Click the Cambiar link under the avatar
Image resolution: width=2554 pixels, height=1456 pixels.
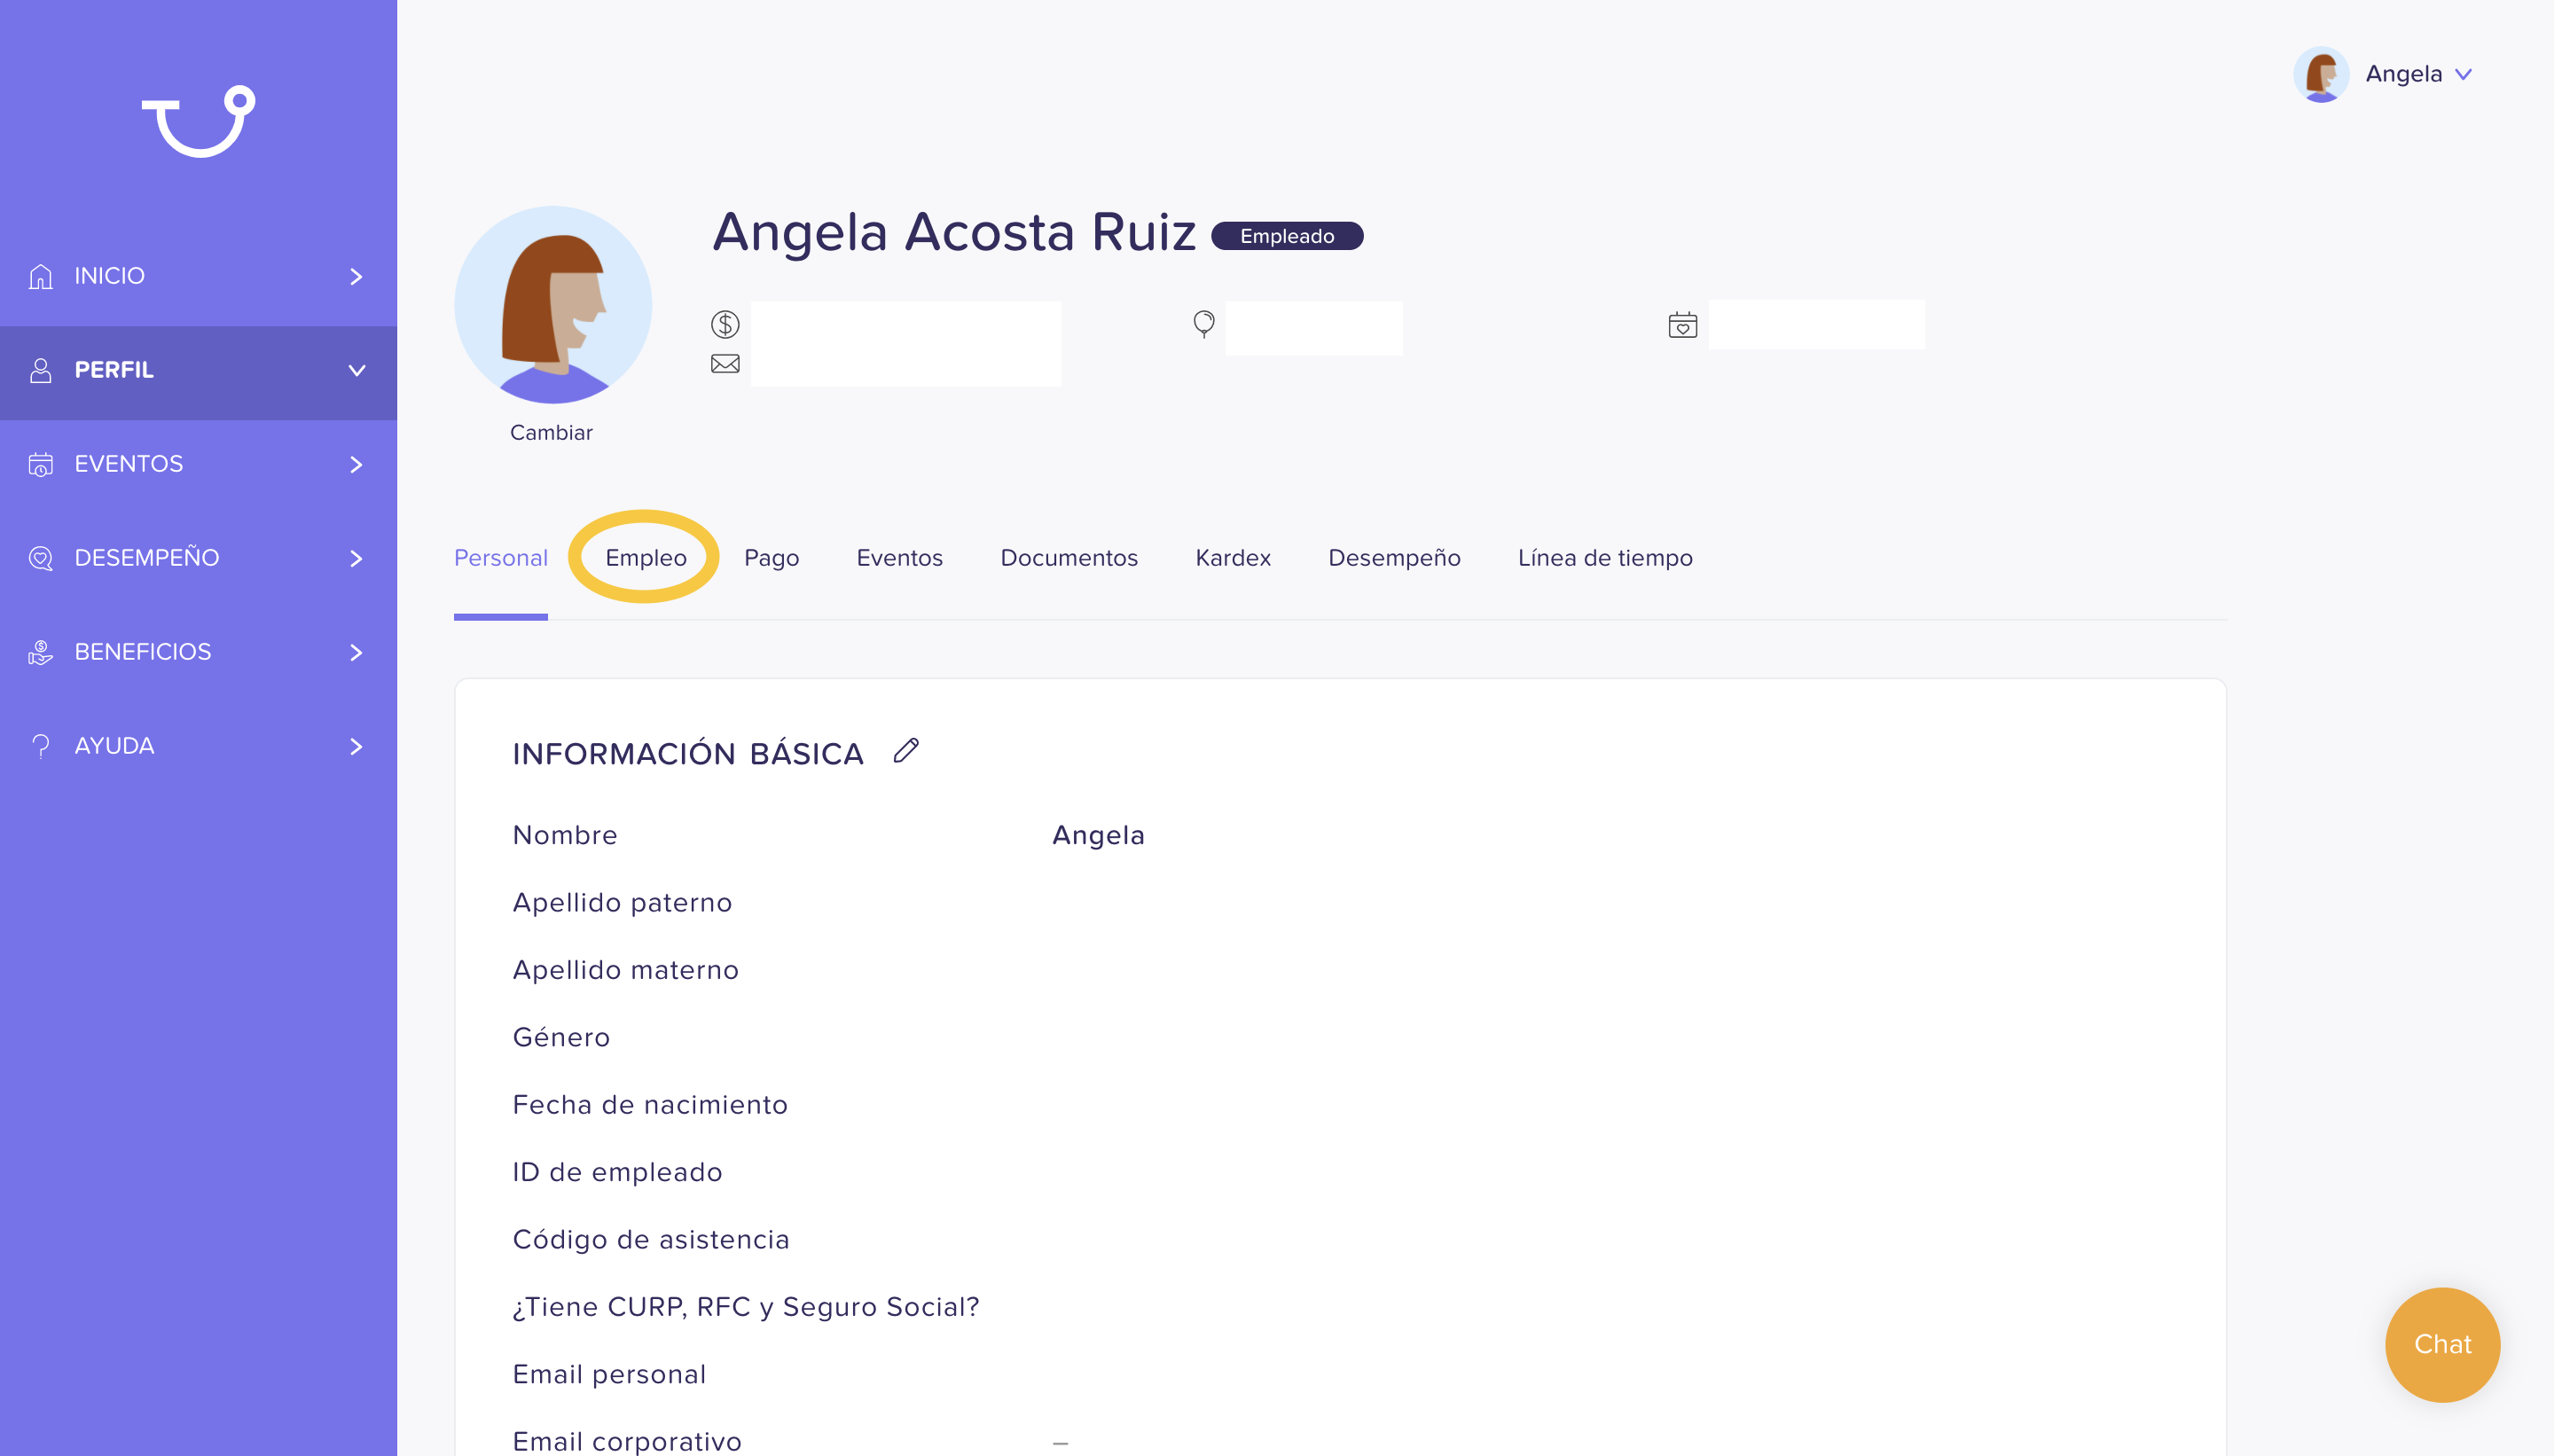tap(551, 433)
